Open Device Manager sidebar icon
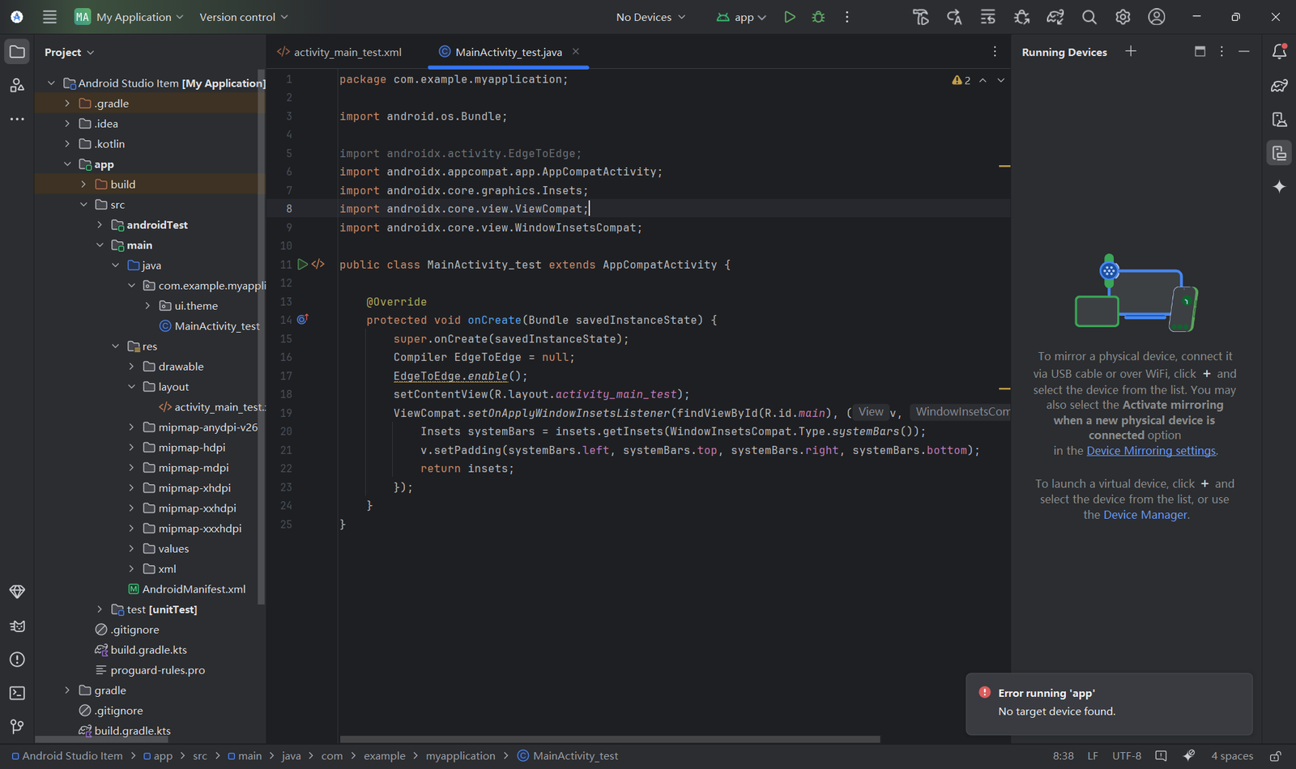This screenshot has width=1296, height=769. pyautogui.click(x=1279, y=119)
